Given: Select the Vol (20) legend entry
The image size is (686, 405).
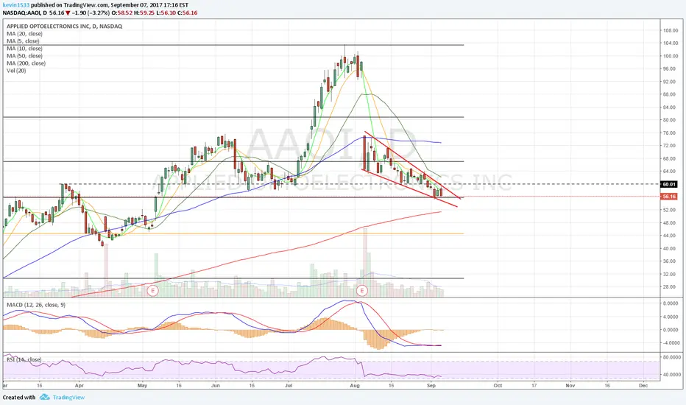Looking at the screenshot, I should click(16, 71).
